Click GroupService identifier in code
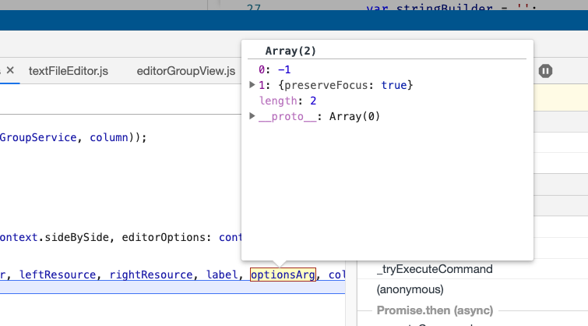Viewport: 588px width, 326px height. 38,137
